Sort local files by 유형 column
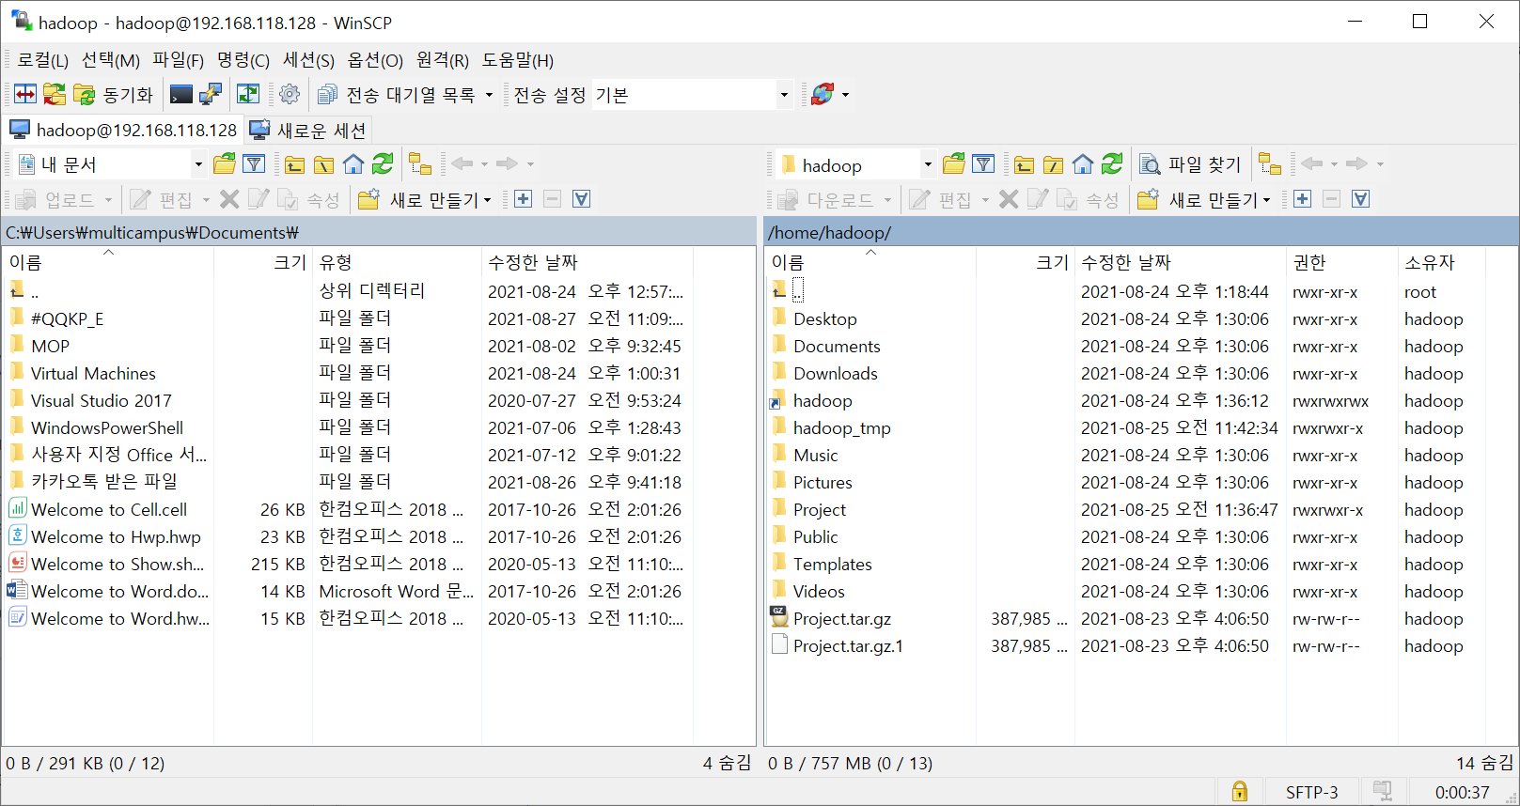This screenshot has width=1520, height=806. 397,262
